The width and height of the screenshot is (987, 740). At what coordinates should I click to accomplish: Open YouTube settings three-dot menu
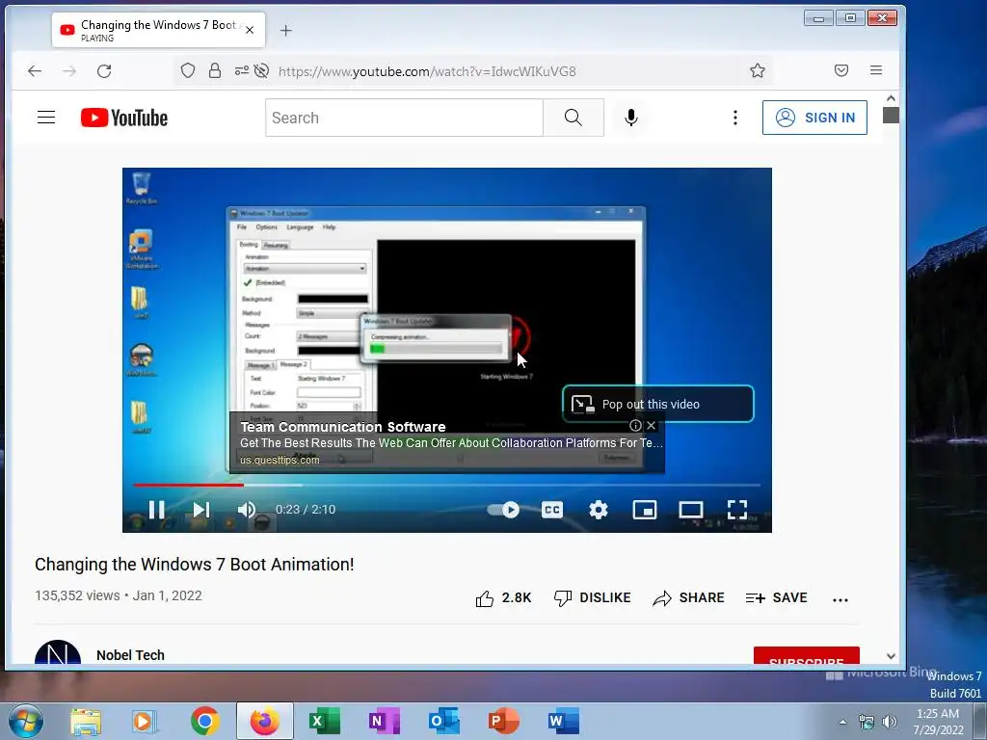click(735, 118)
